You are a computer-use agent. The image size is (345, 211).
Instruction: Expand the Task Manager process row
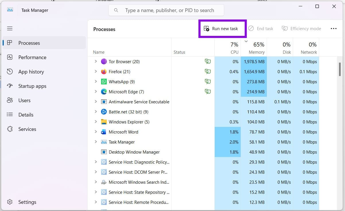pyautogui.click(x=96, y=142)
